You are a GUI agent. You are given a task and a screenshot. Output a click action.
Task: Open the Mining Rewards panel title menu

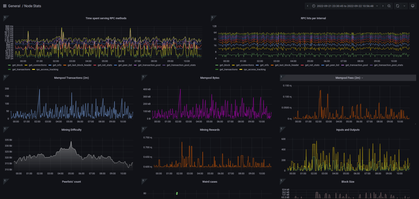209,130
